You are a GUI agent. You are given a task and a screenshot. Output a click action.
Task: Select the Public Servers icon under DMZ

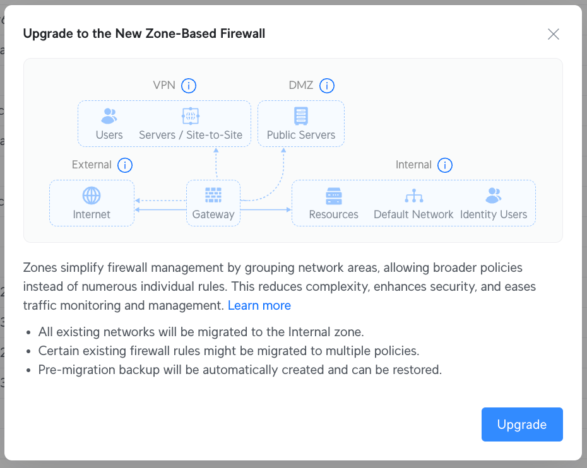pyautogui.click(x=300, y=115)
